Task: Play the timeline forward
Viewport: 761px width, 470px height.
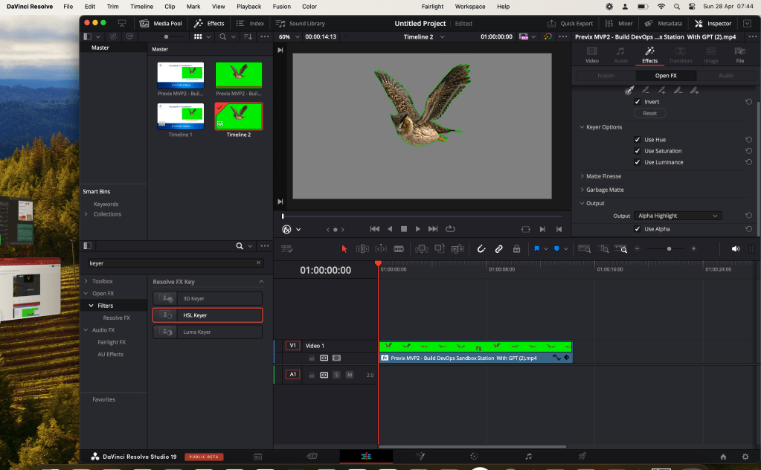Action: [418, 229]
